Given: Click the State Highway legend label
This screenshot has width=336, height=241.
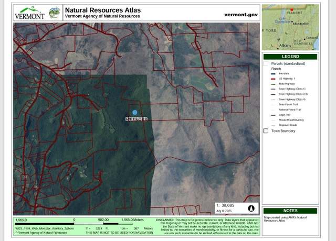Looking at the screenshot, I should pos(287,84).
